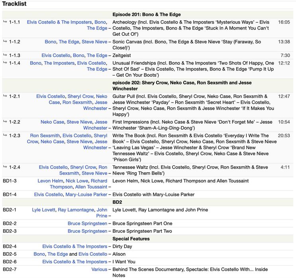Open Sheryl Crow link in track 1-2.1
The height and width of the screenshot is (278, 296).
click(80, 96)
